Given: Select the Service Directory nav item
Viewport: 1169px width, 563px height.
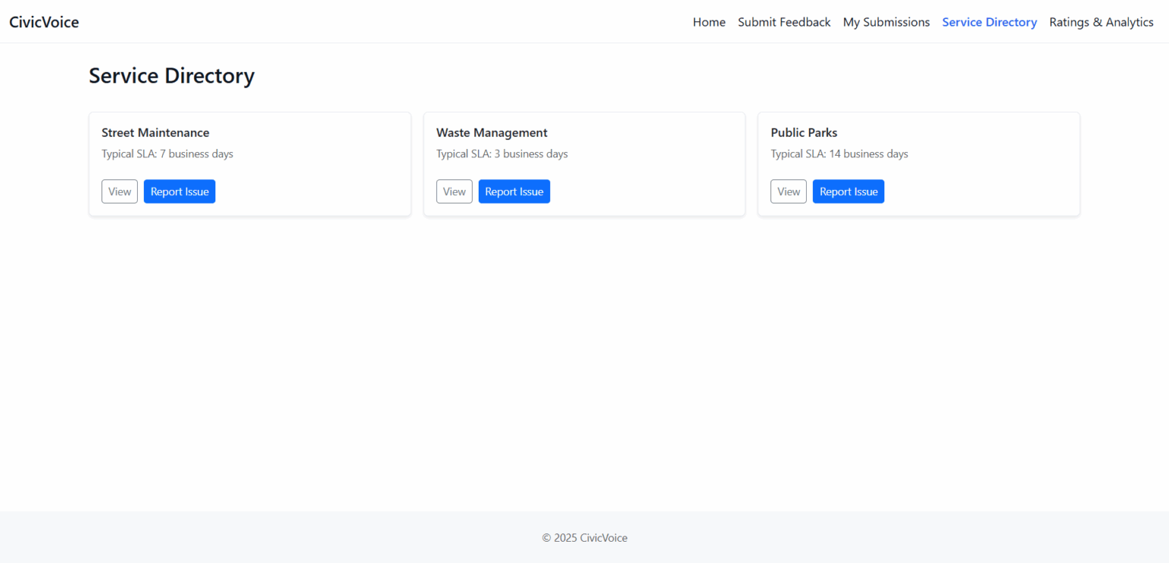Looking at the screenshot, I should (989, 22).
